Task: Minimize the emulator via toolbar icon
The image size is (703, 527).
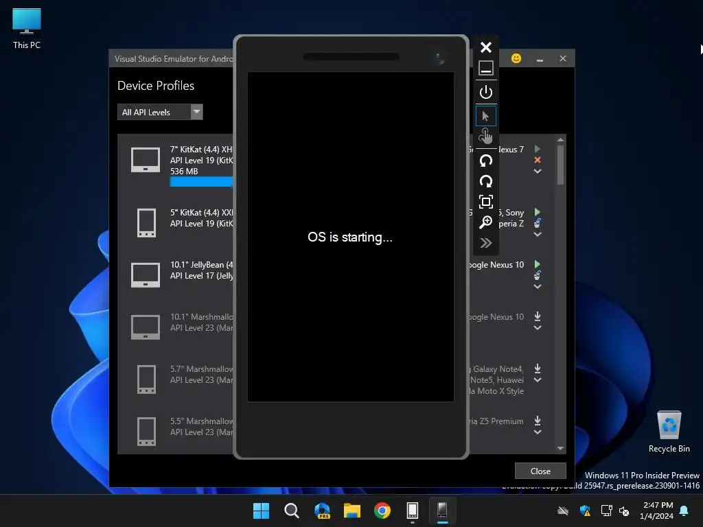Action: point(485,68)
